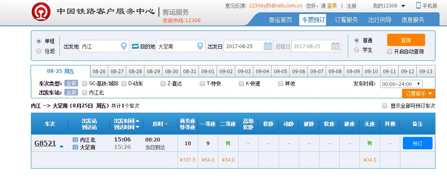
Task: Click the orange 查询 search button
Action: tap(406, 40)
